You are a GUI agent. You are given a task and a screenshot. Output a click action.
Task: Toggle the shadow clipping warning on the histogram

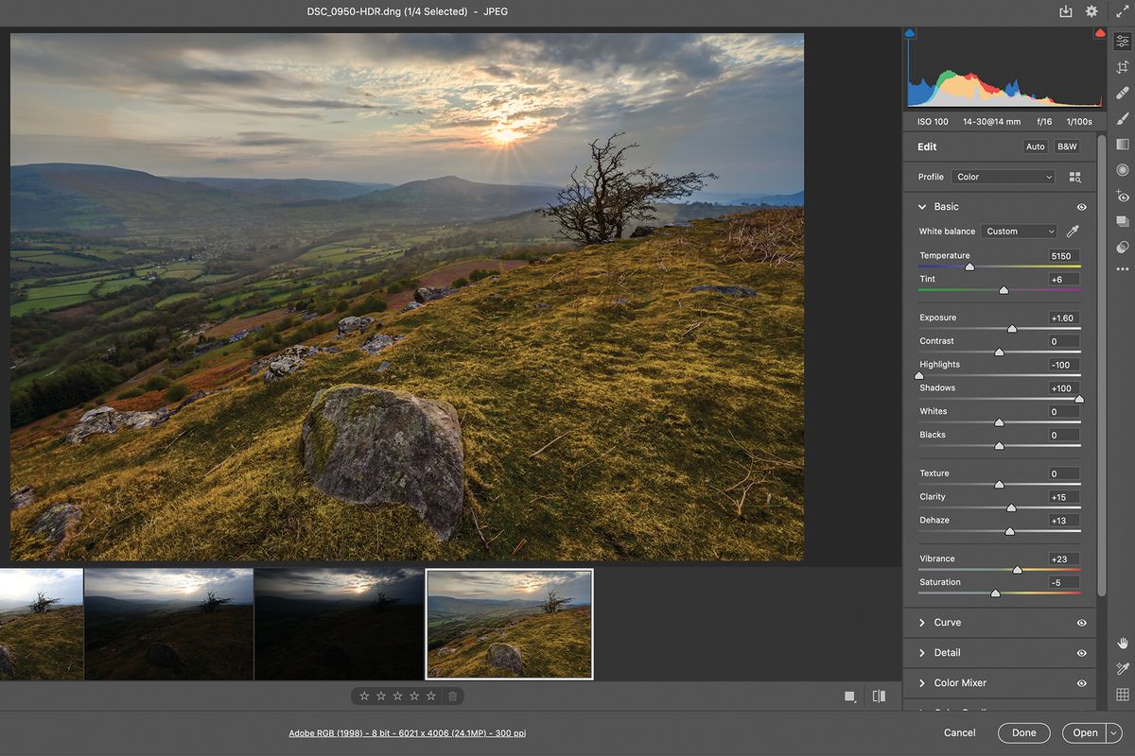[909, 32]
